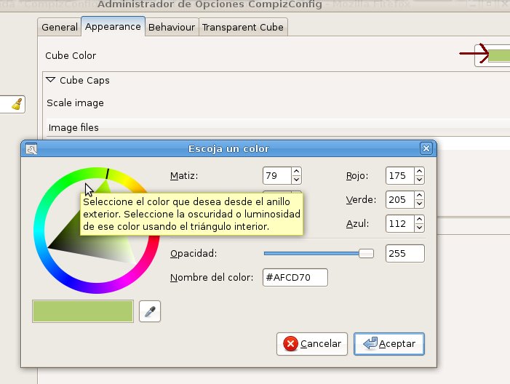Click the Matiz value field
Viewport: 510px width, 384px height.
point(276,175)
